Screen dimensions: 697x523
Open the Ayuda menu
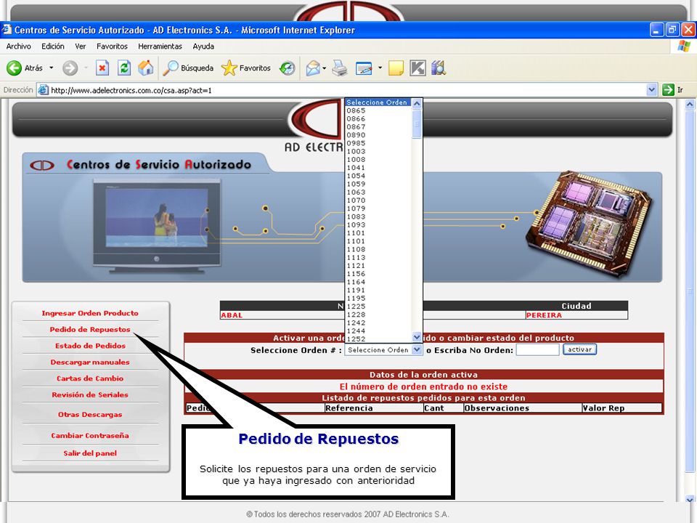[203, 46]
